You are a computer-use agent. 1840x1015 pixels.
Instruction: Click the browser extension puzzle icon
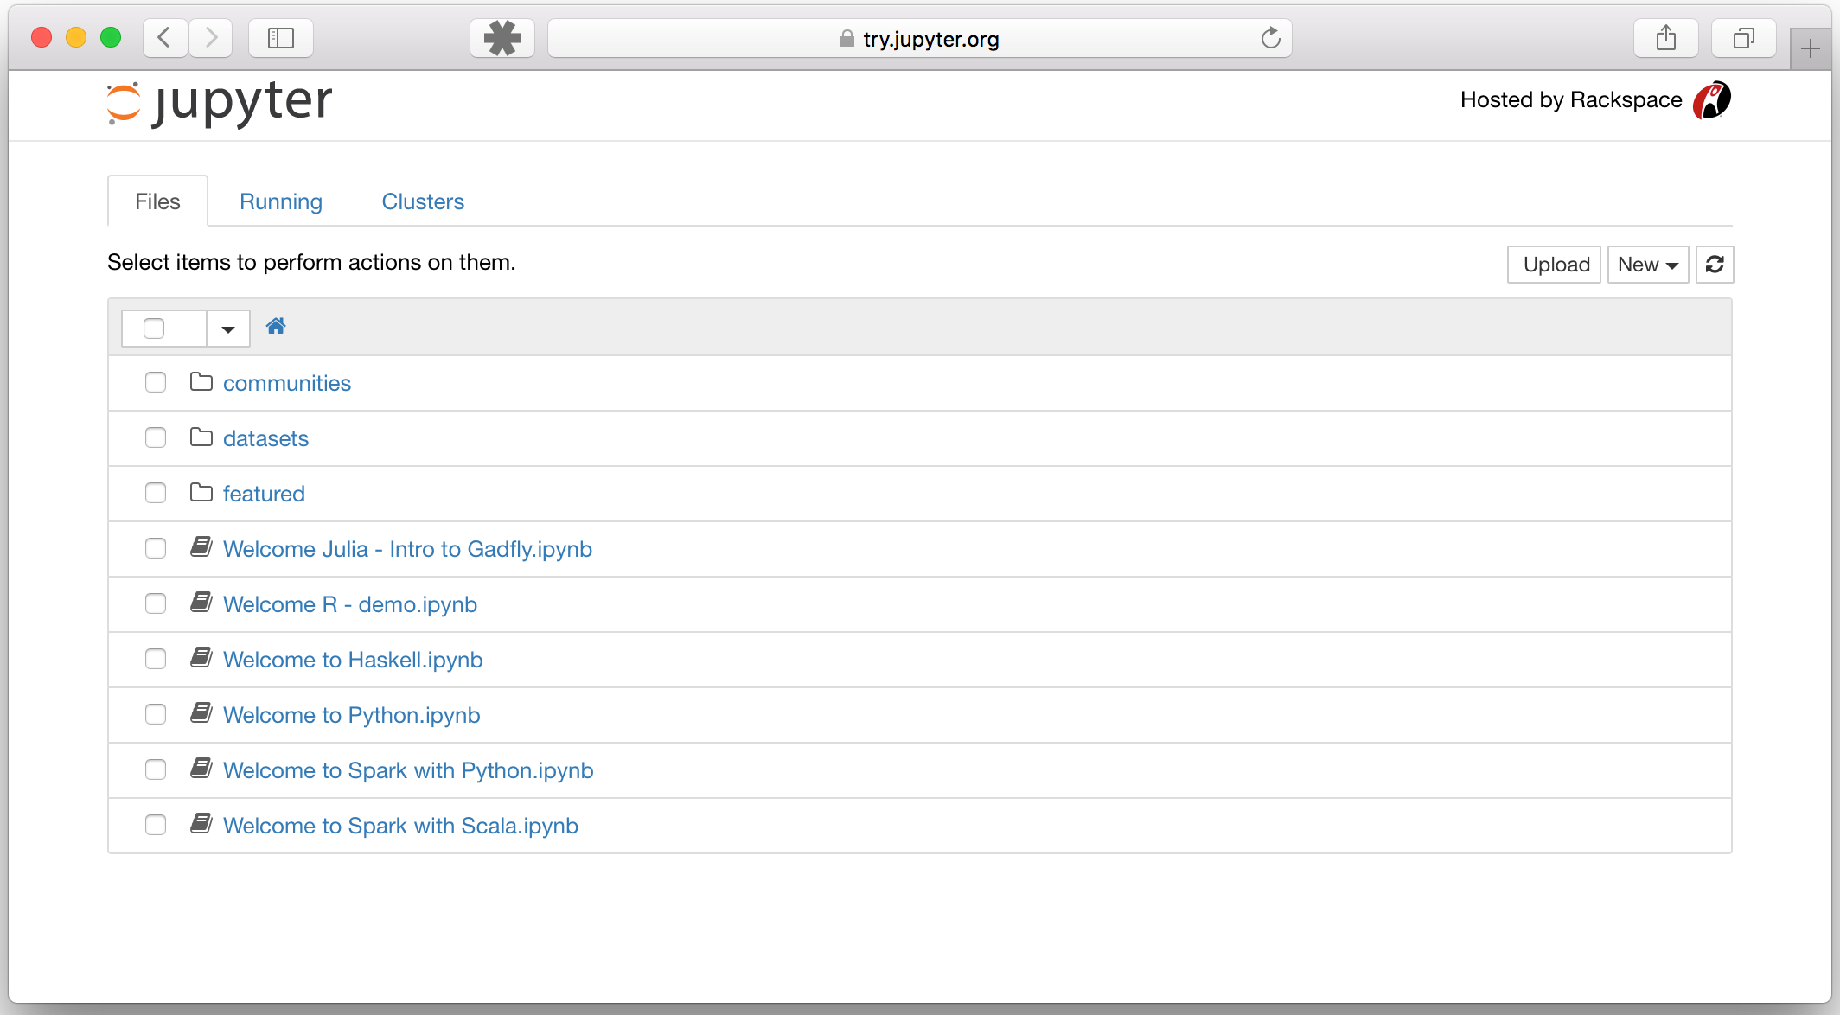[502, 39]
